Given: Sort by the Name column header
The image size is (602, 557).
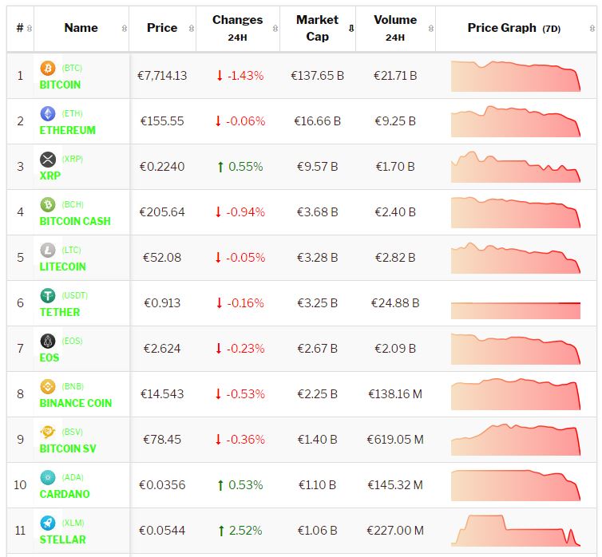Looking at the screenshot, I should (81, 28).
